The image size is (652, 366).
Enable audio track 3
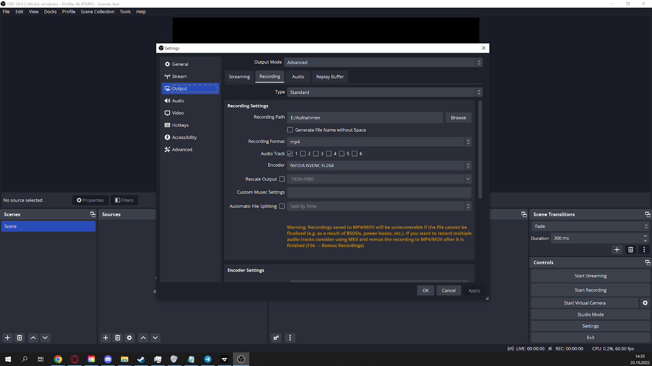pos(316,154)
